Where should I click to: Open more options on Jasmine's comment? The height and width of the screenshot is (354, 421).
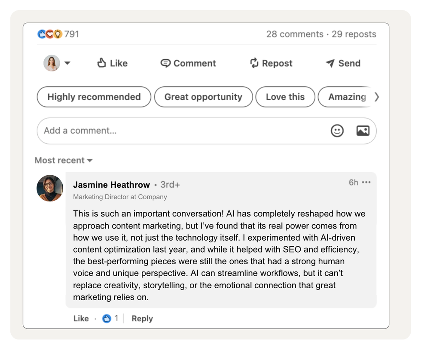(366, 182)
